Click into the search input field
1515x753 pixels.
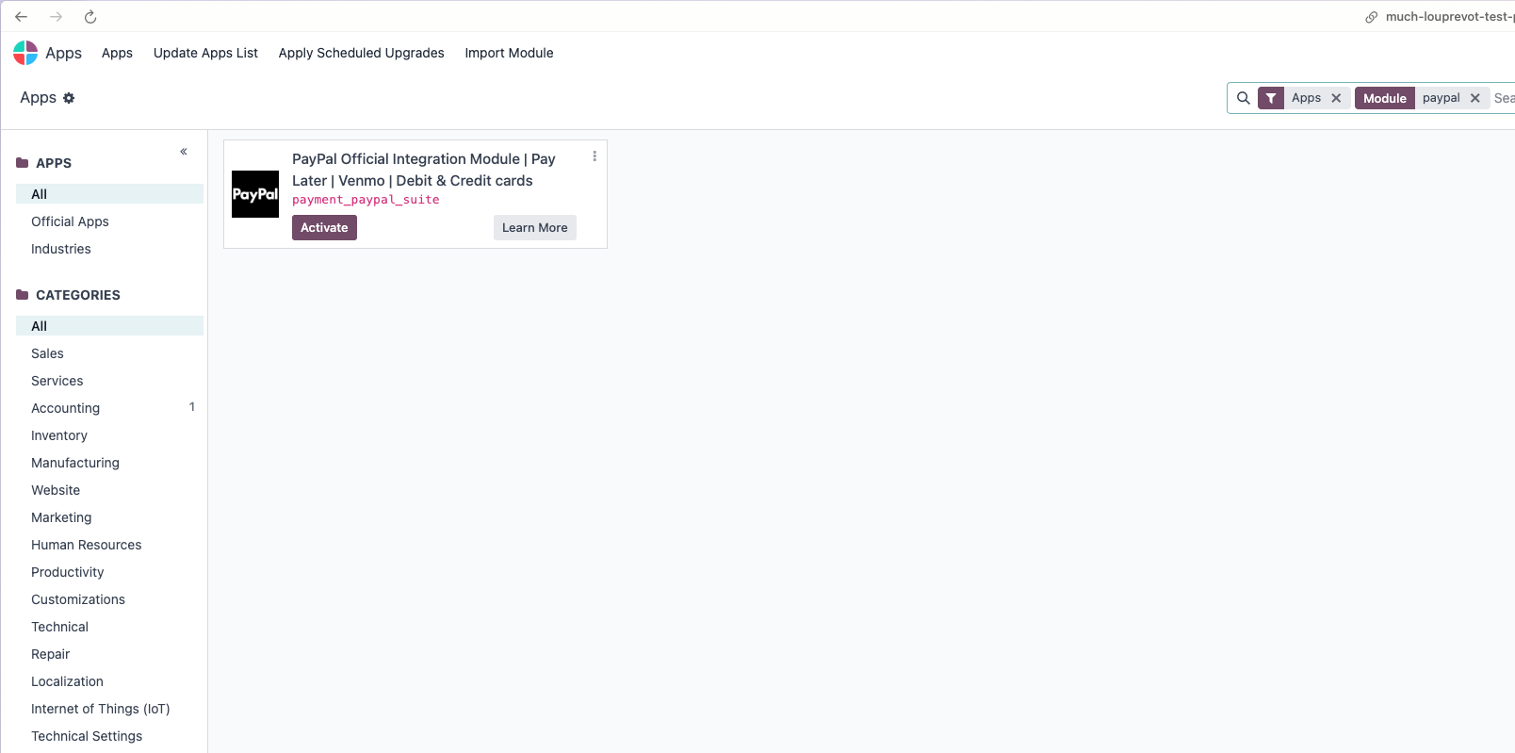(x=1503, y=98)
